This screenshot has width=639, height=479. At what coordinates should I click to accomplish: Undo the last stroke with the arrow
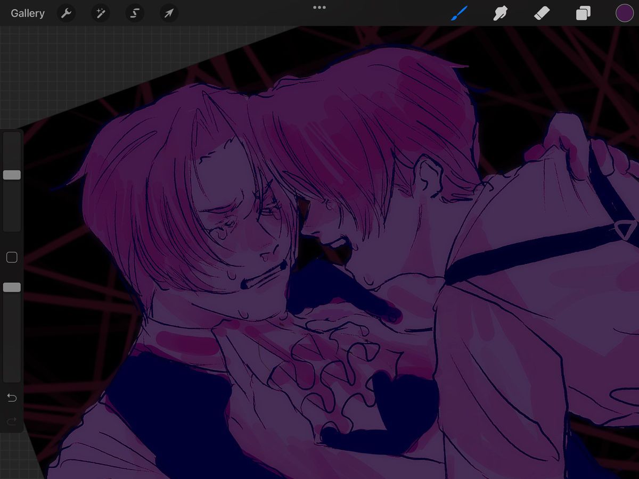(12, 398)
